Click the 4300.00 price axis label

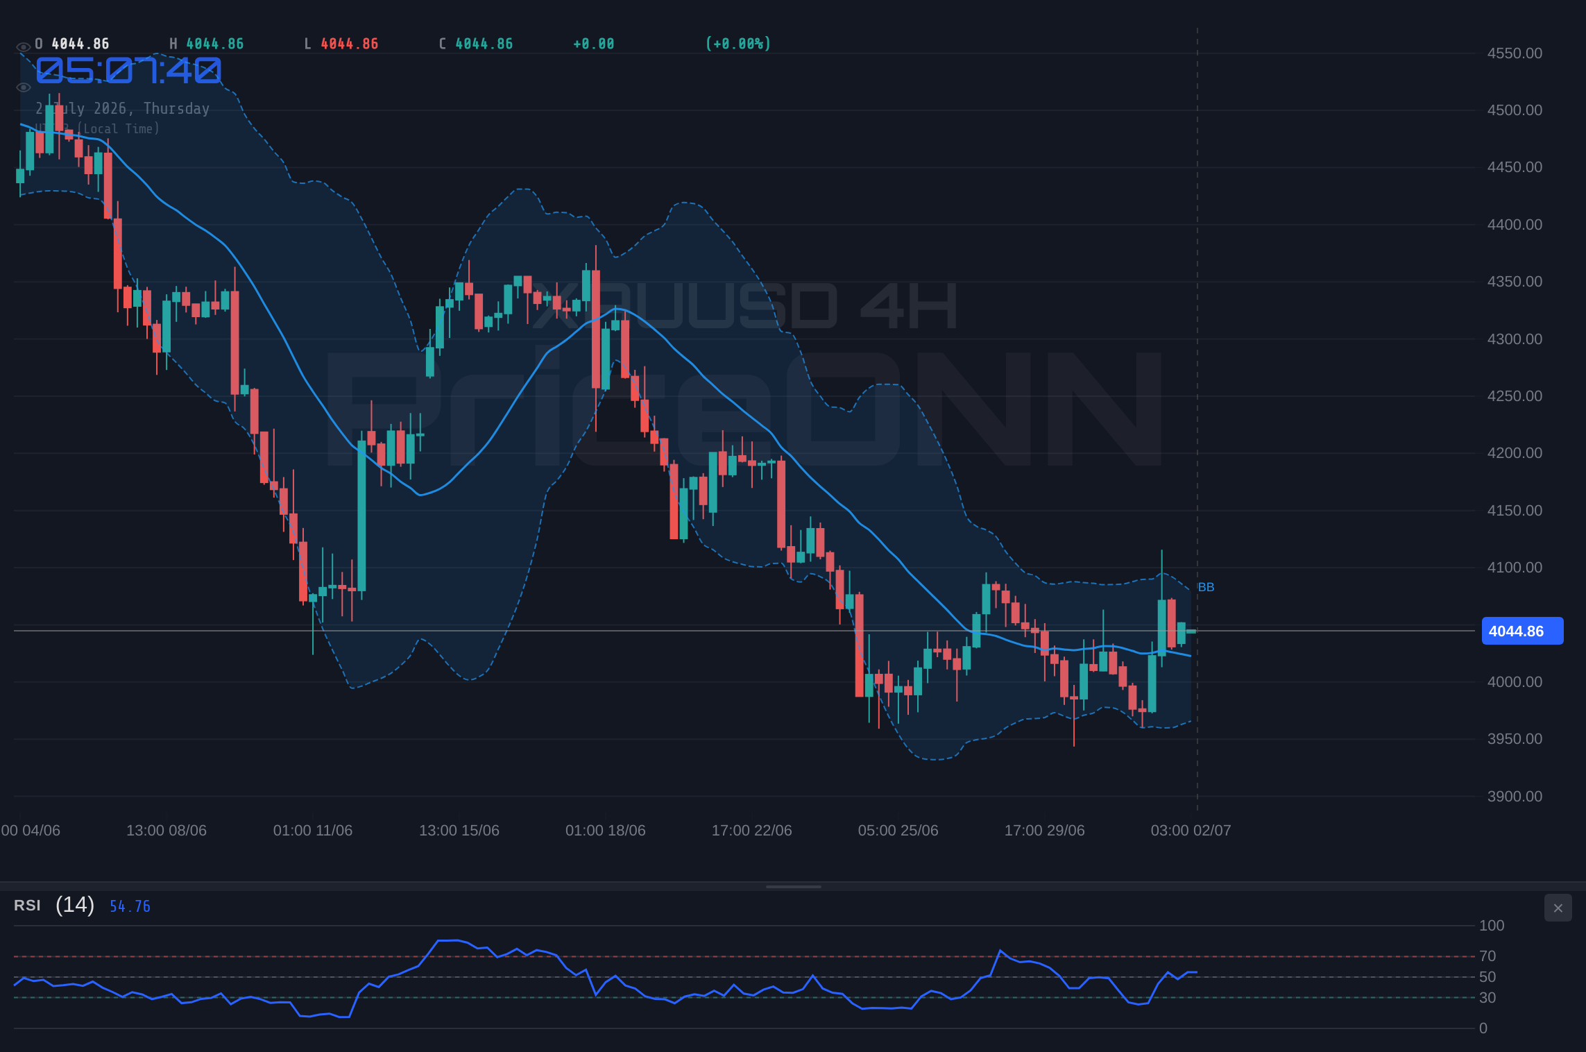coord(1515,339)
